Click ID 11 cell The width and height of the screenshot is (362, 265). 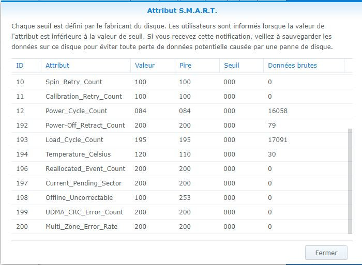coord(20,97)
